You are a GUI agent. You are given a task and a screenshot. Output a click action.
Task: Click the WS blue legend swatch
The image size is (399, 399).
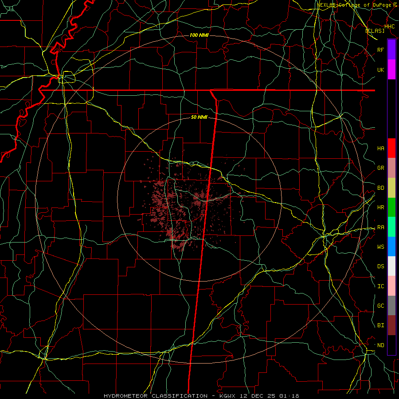point(391,246)
